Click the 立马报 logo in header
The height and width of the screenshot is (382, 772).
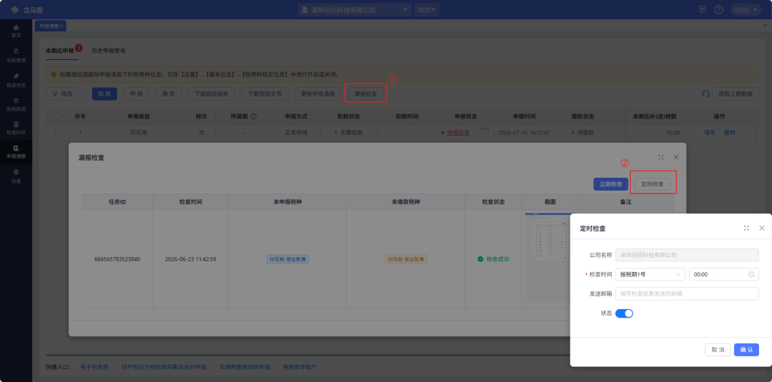pos(26,9)
